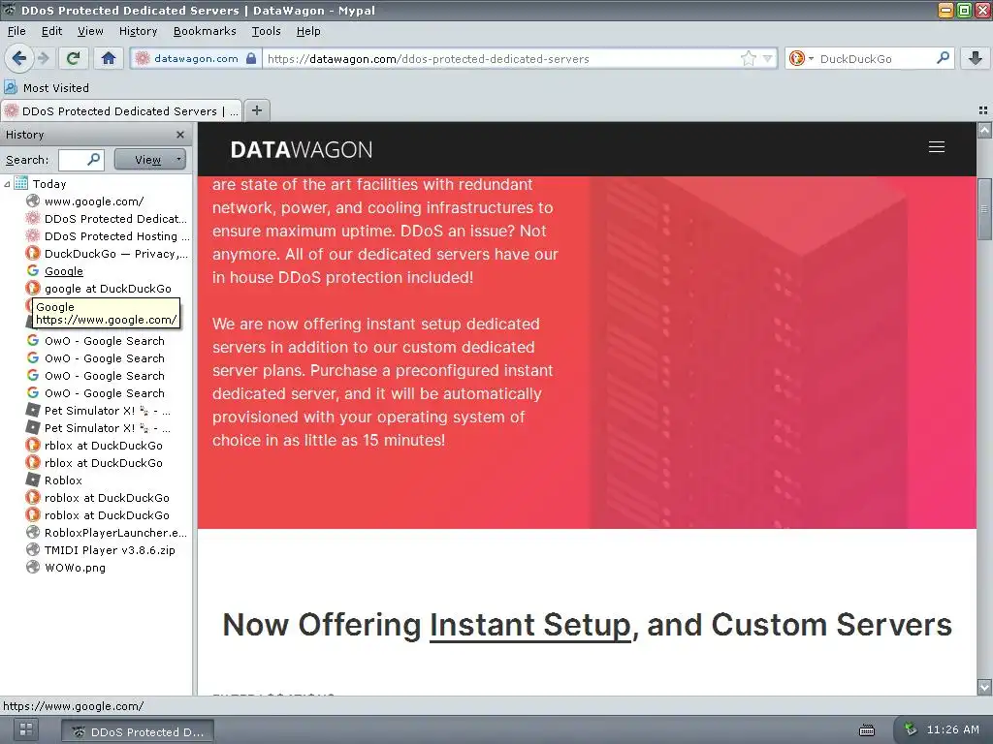Click the lock site identity icon
Image resolution: width=993 pixels, height=744 pixels.
point(251,58)
